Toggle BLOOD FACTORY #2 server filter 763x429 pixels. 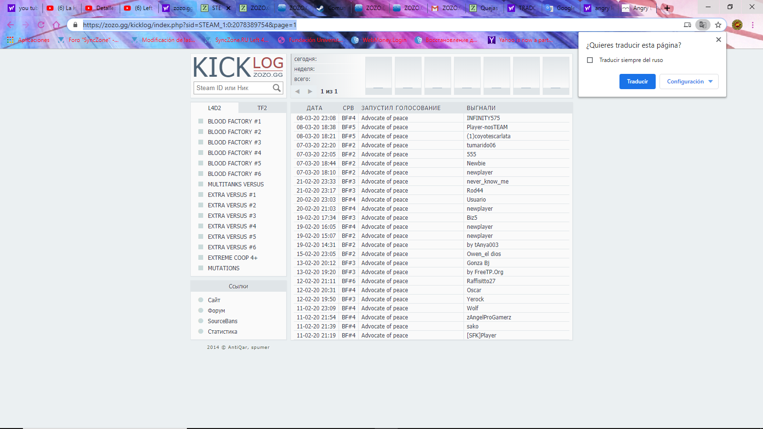(201, 132)
